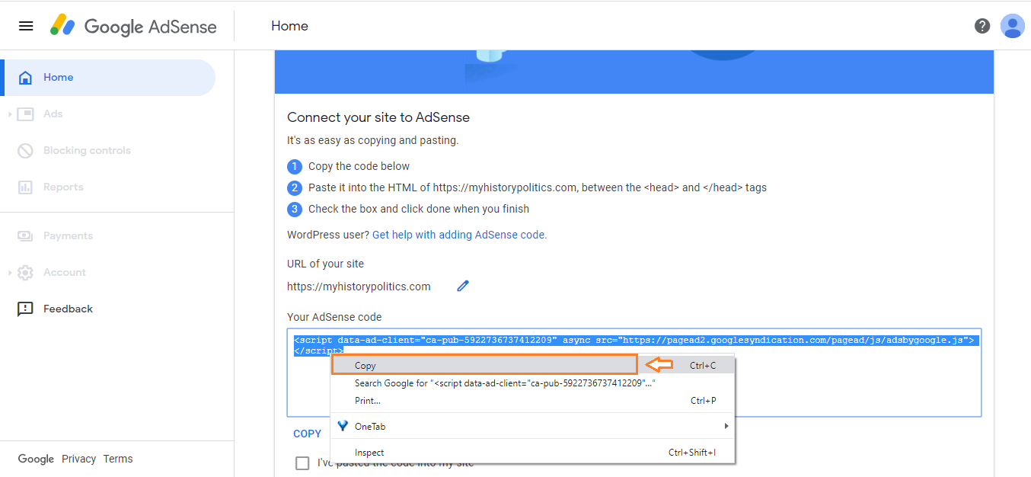
Task: Click the Blocking controls sidebar icon
Action: [25, 150]
